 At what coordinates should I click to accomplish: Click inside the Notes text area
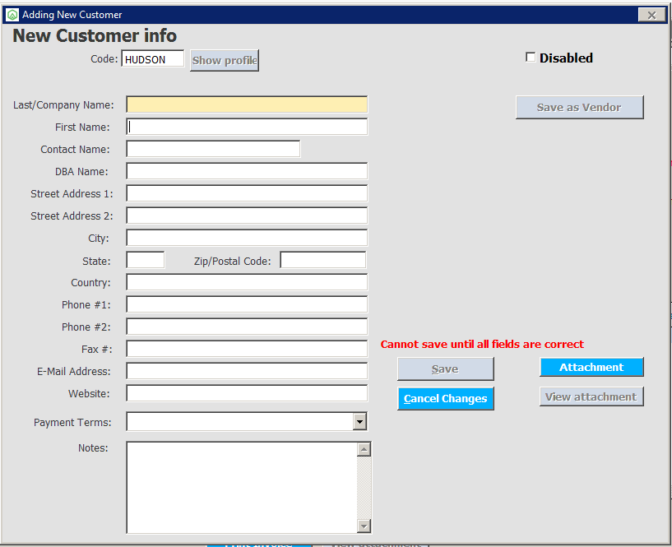click(242, 488)
